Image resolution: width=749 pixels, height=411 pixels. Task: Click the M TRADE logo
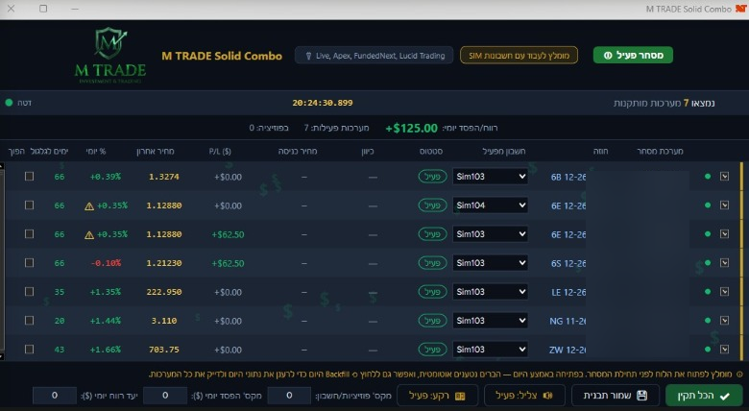pyautogui.click(x=110, y=56)
